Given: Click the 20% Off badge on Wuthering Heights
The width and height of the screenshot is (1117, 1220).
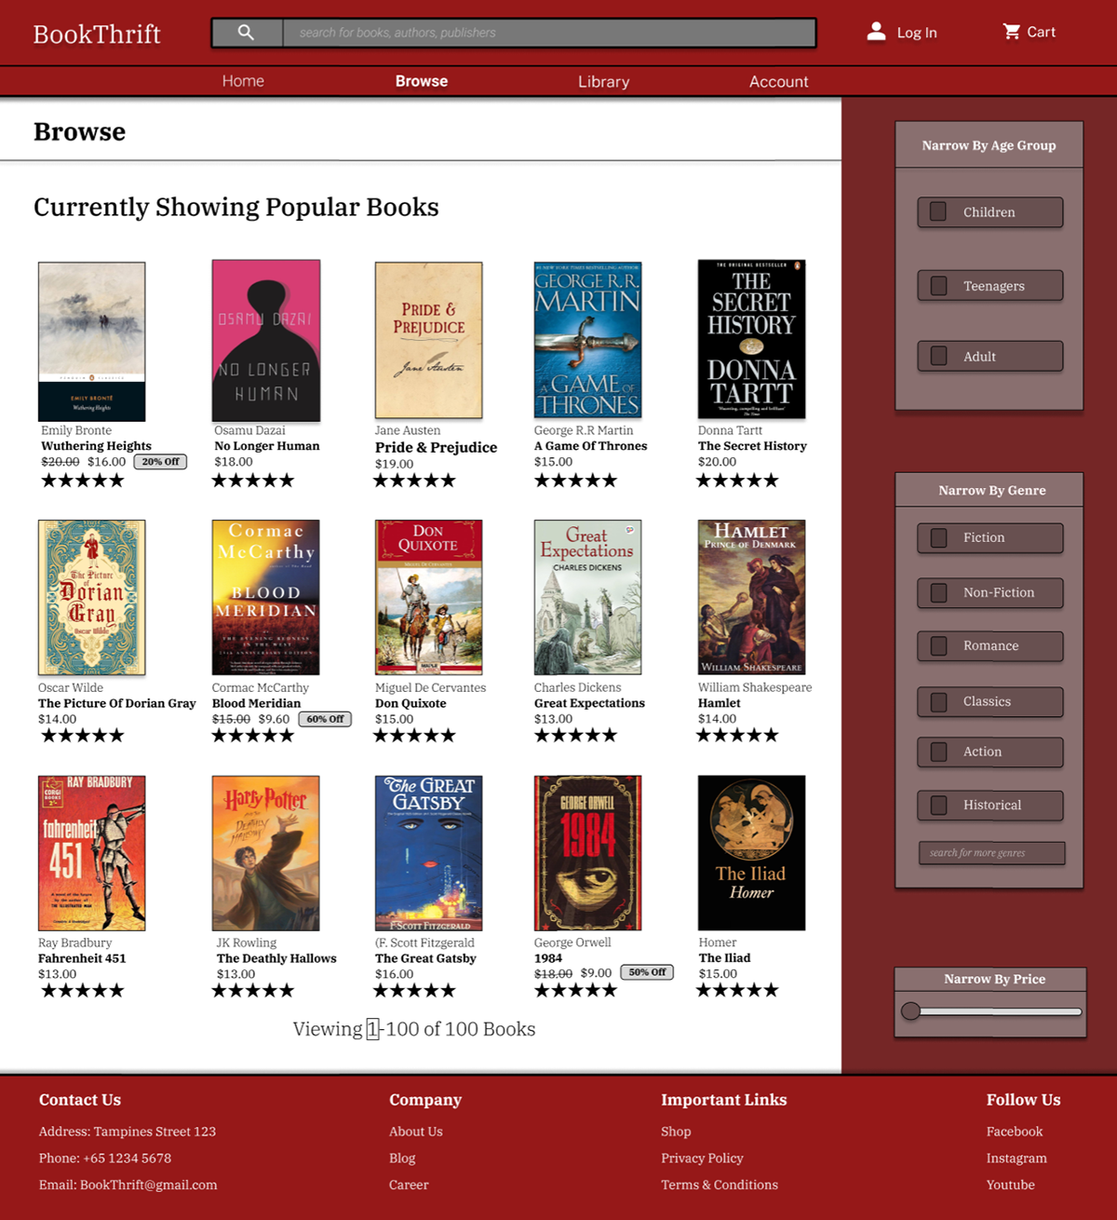Looking at the screenshot, I should pos(160,462).
